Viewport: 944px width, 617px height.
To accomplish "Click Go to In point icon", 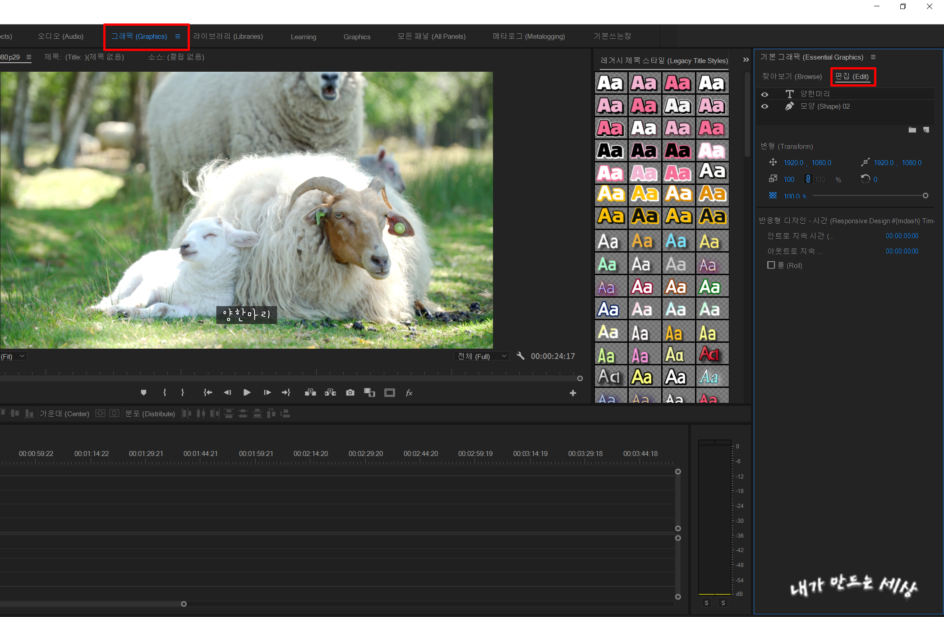I will [x=207, y=393].
